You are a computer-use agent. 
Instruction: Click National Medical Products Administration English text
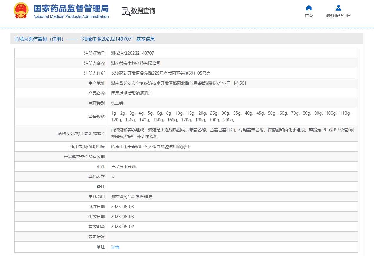71,17
